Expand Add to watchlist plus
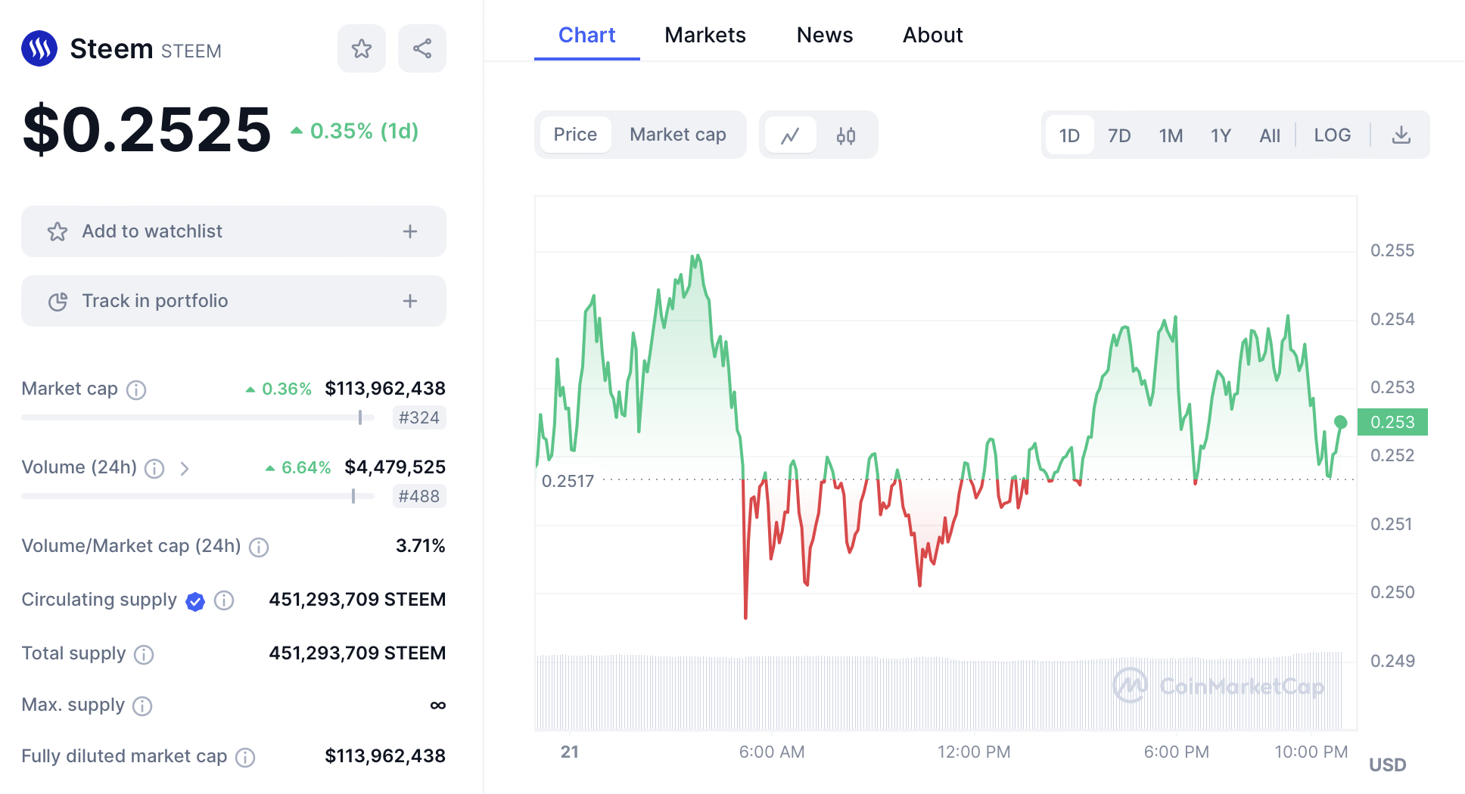The height and width of the screenshot is (794, 1465). click(x=410, y=231)
